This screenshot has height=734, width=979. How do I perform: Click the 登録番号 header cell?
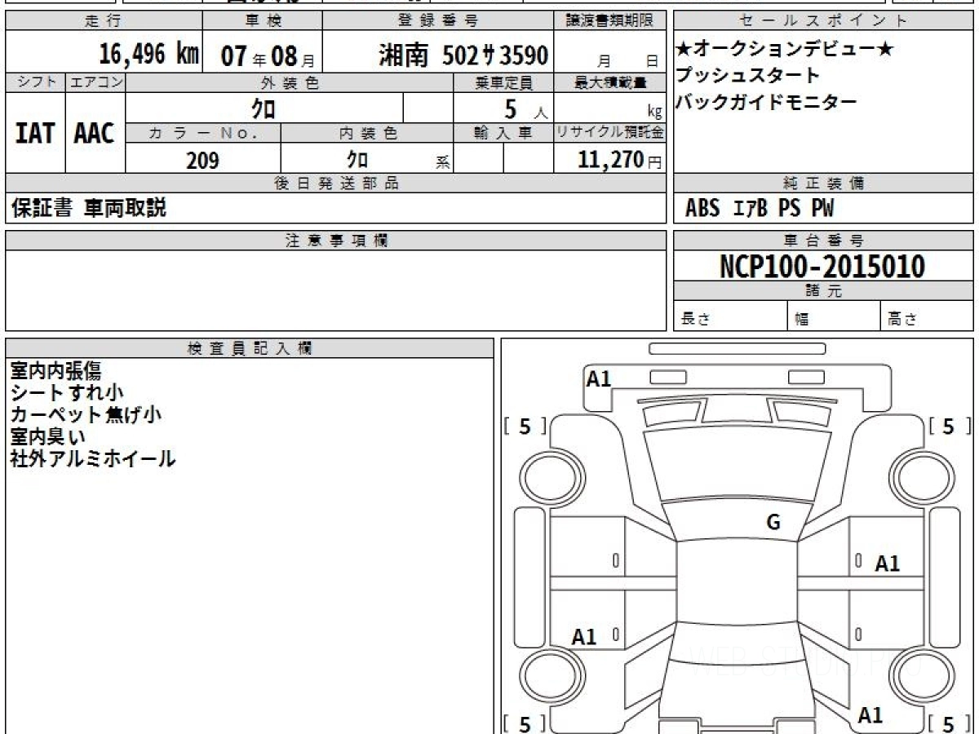click(x=439, y=21)
